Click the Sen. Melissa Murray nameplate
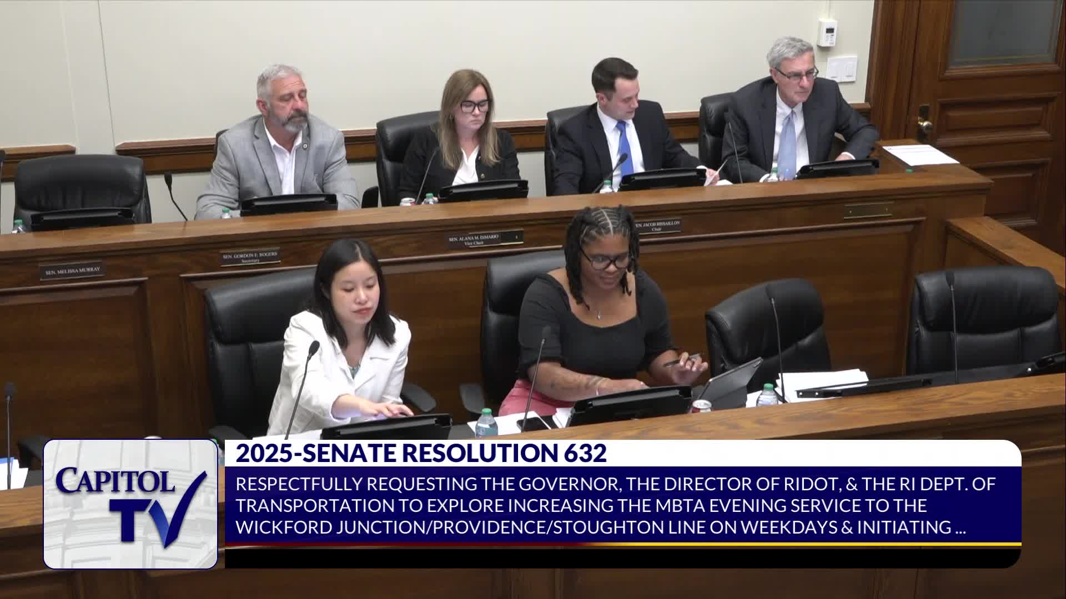Screen dimensions: 1066x599 pos(72,271)
